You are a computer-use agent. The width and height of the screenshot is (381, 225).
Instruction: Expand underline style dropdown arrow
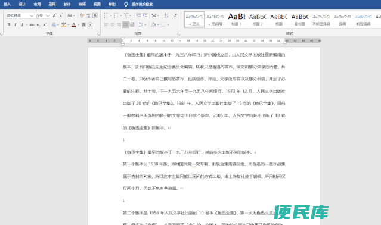coord(26,24)
